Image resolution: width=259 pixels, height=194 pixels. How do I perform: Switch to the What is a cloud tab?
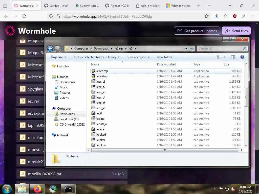(x=178, y=6)
